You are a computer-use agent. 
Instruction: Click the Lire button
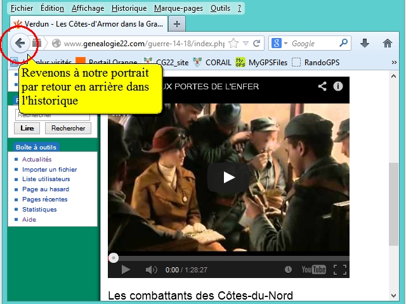[x=27, y=128]
